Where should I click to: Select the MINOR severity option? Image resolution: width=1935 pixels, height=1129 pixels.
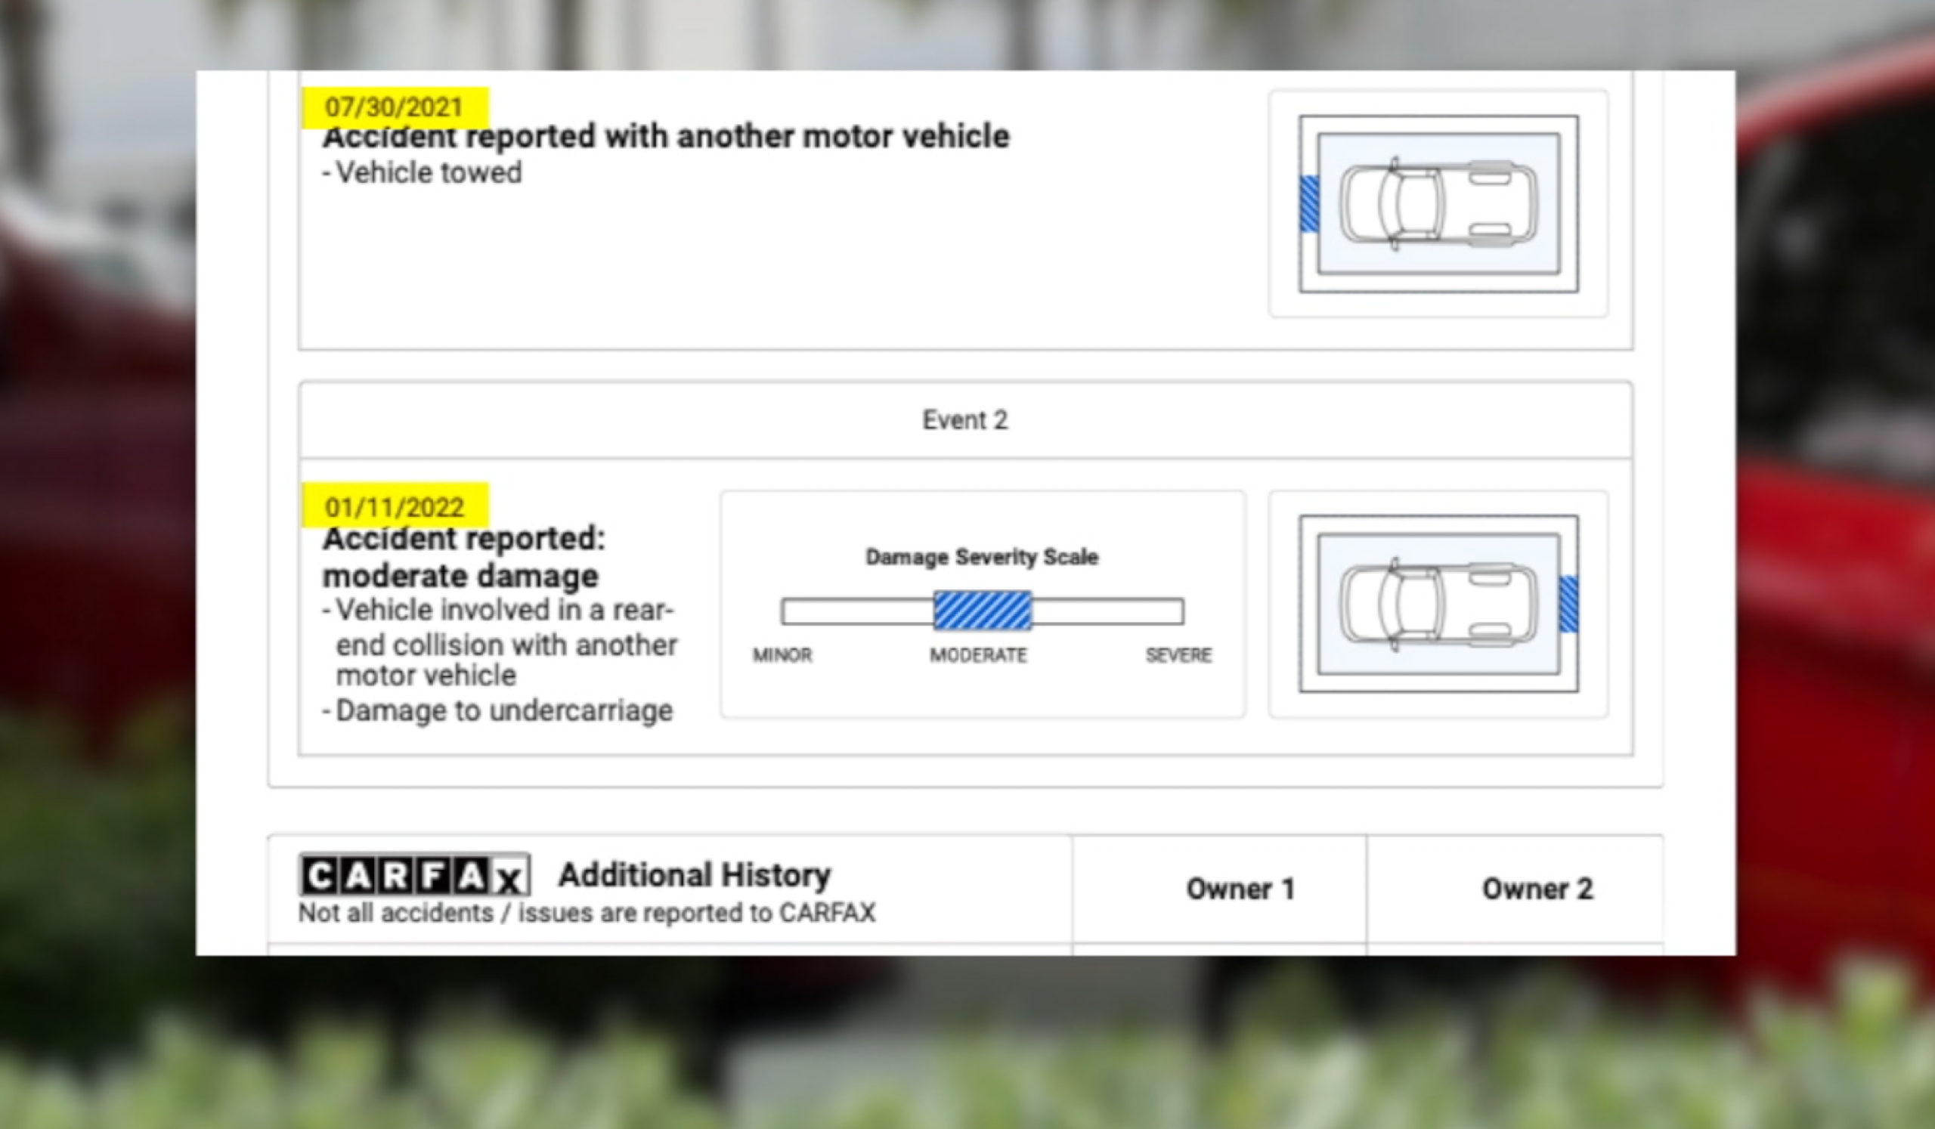click(782, 654)
